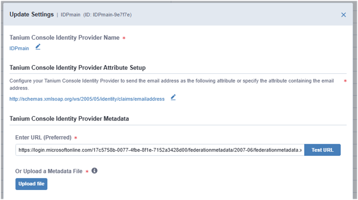The height and width of the screenshot is (200, 358).
Task: Click the Identity Provider Attribute Setup heading
Action: pos(77,68)
